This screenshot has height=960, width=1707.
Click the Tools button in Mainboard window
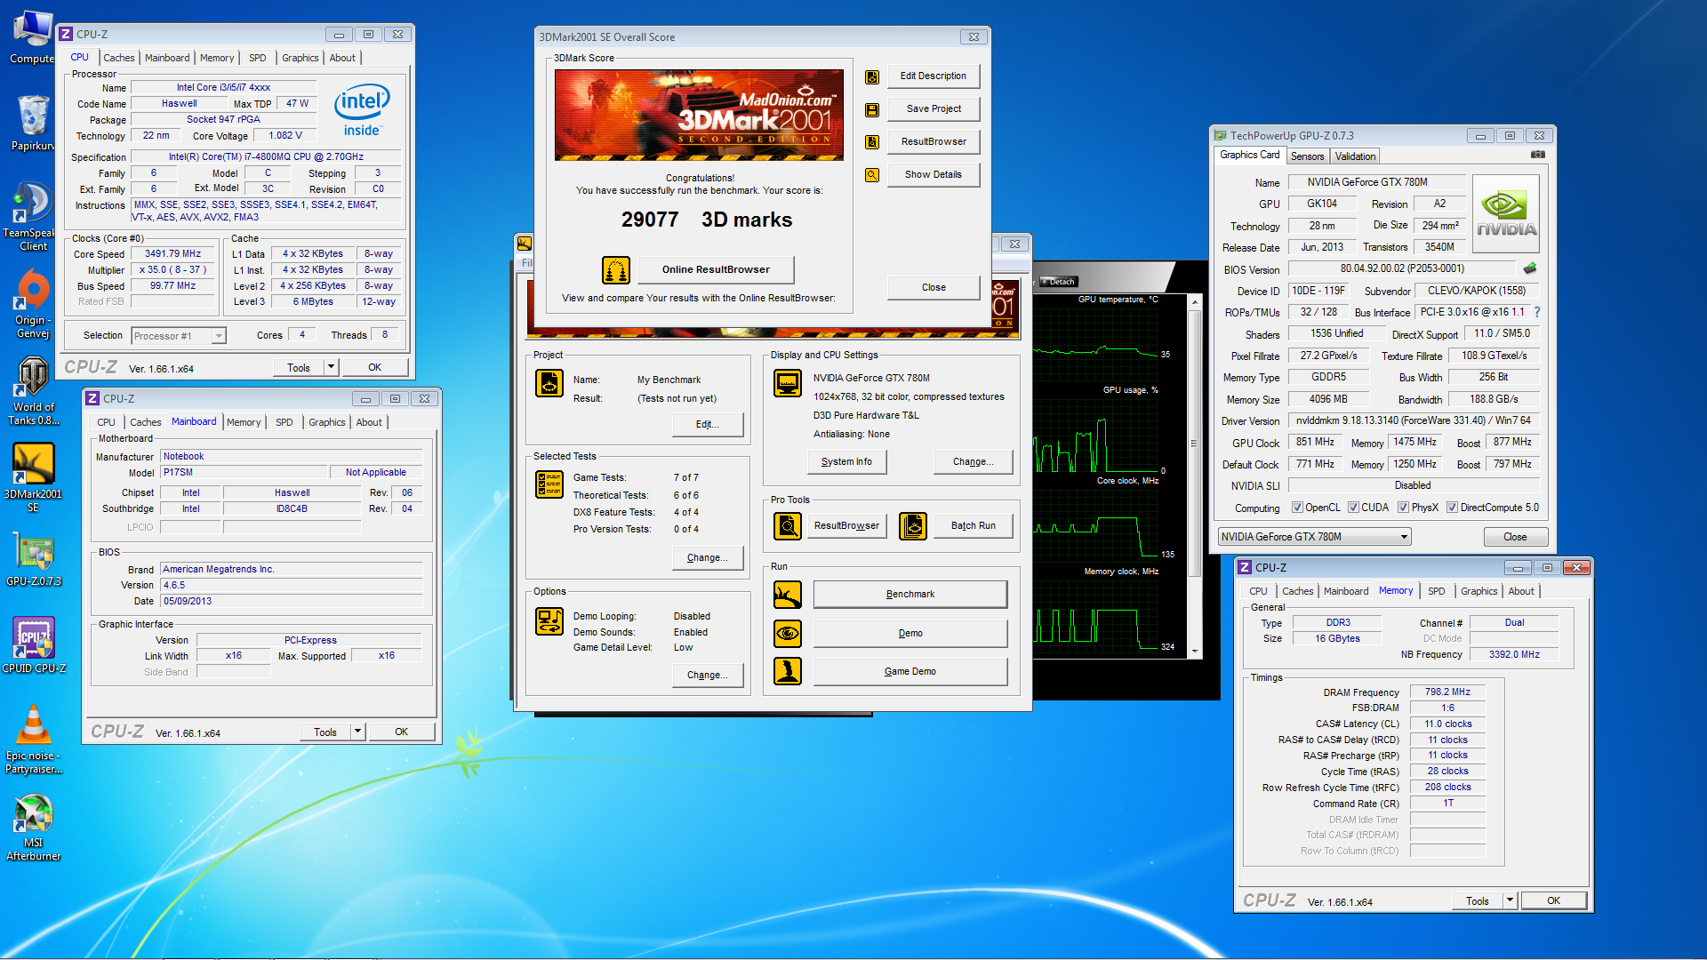pos(325,732)
